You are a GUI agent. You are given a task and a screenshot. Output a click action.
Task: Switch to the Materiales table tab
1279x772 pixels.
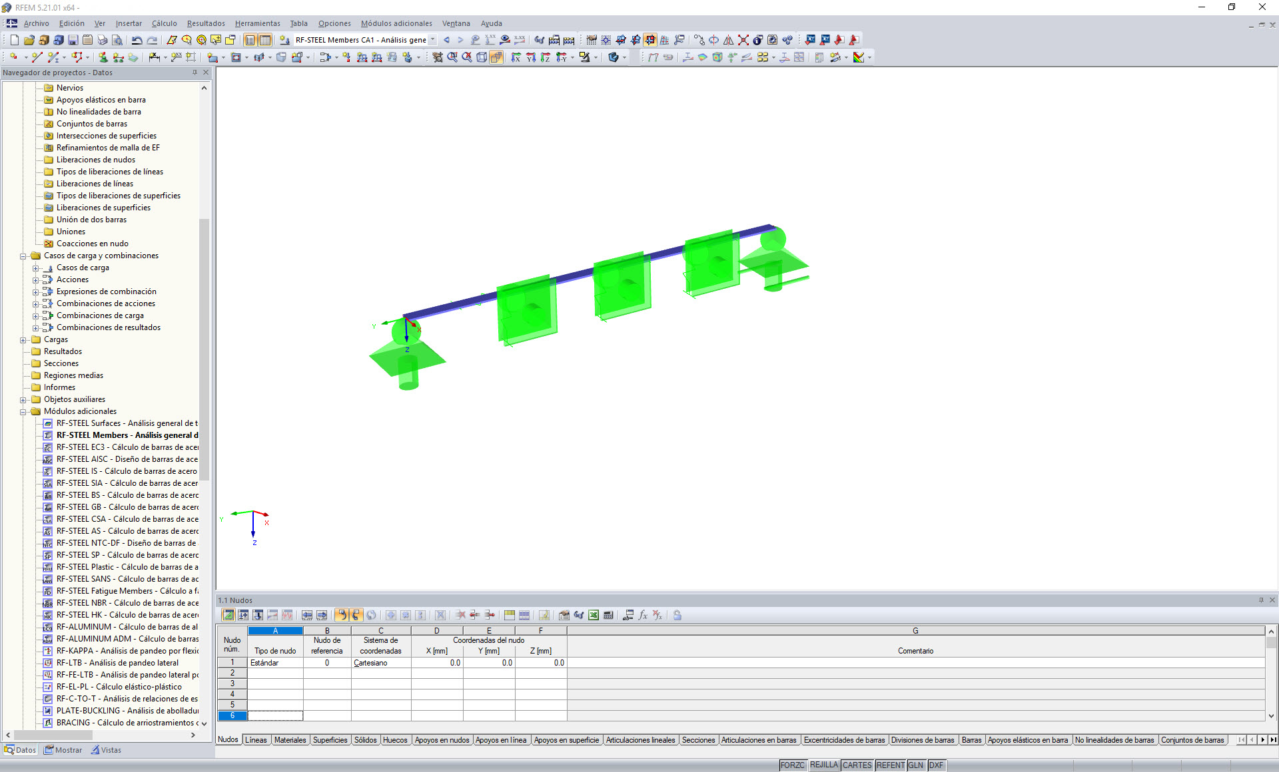pyautogui.click(x=290, y=740)
